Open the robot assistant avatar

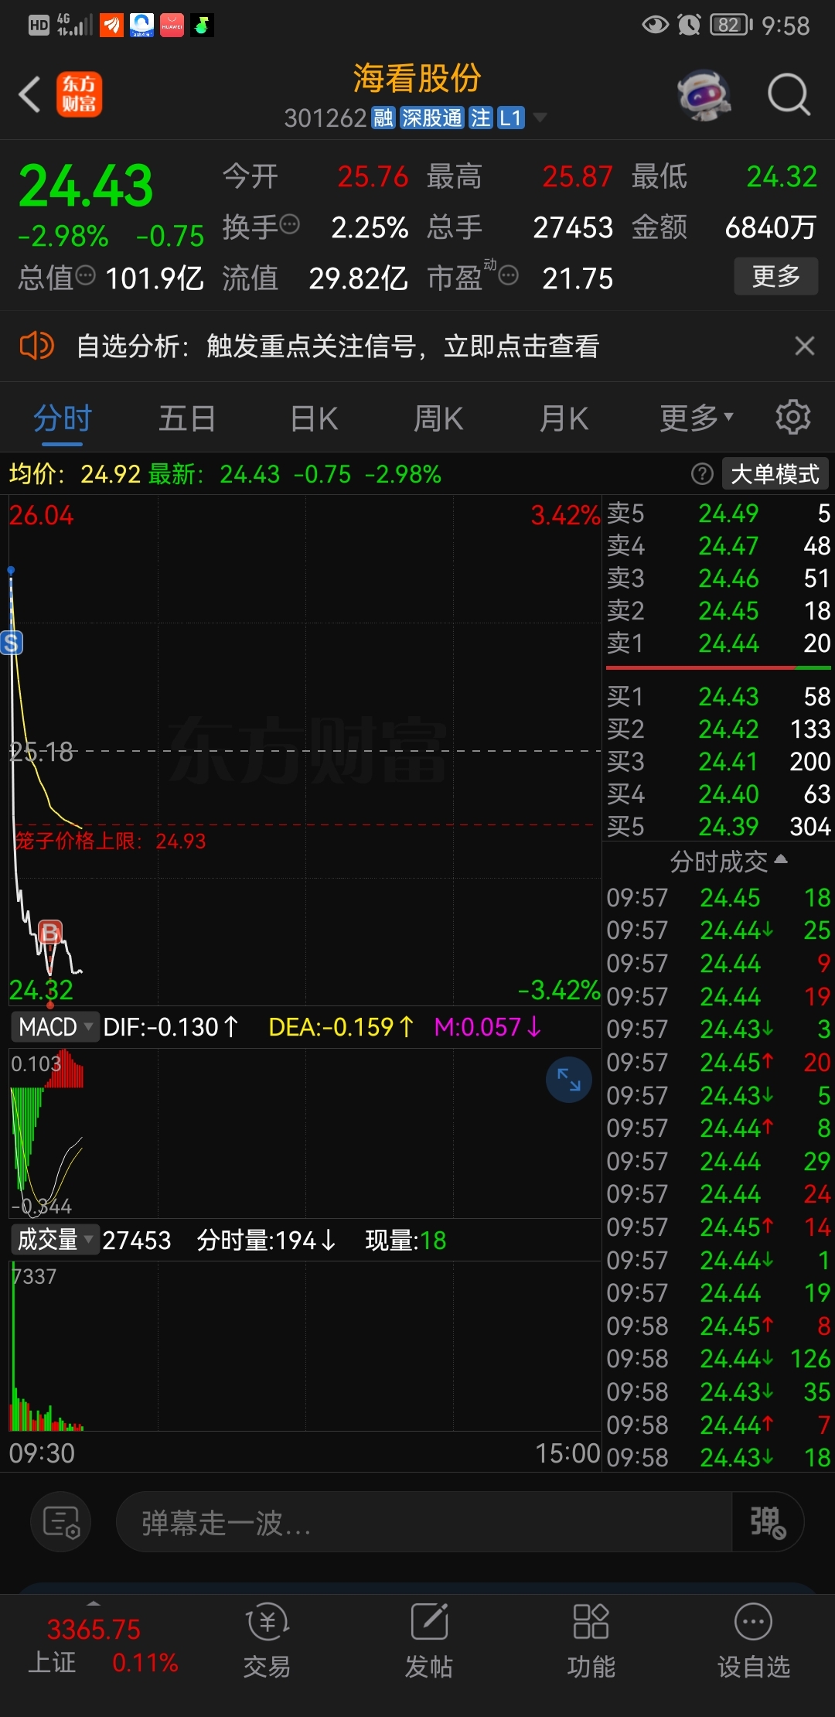704,95
